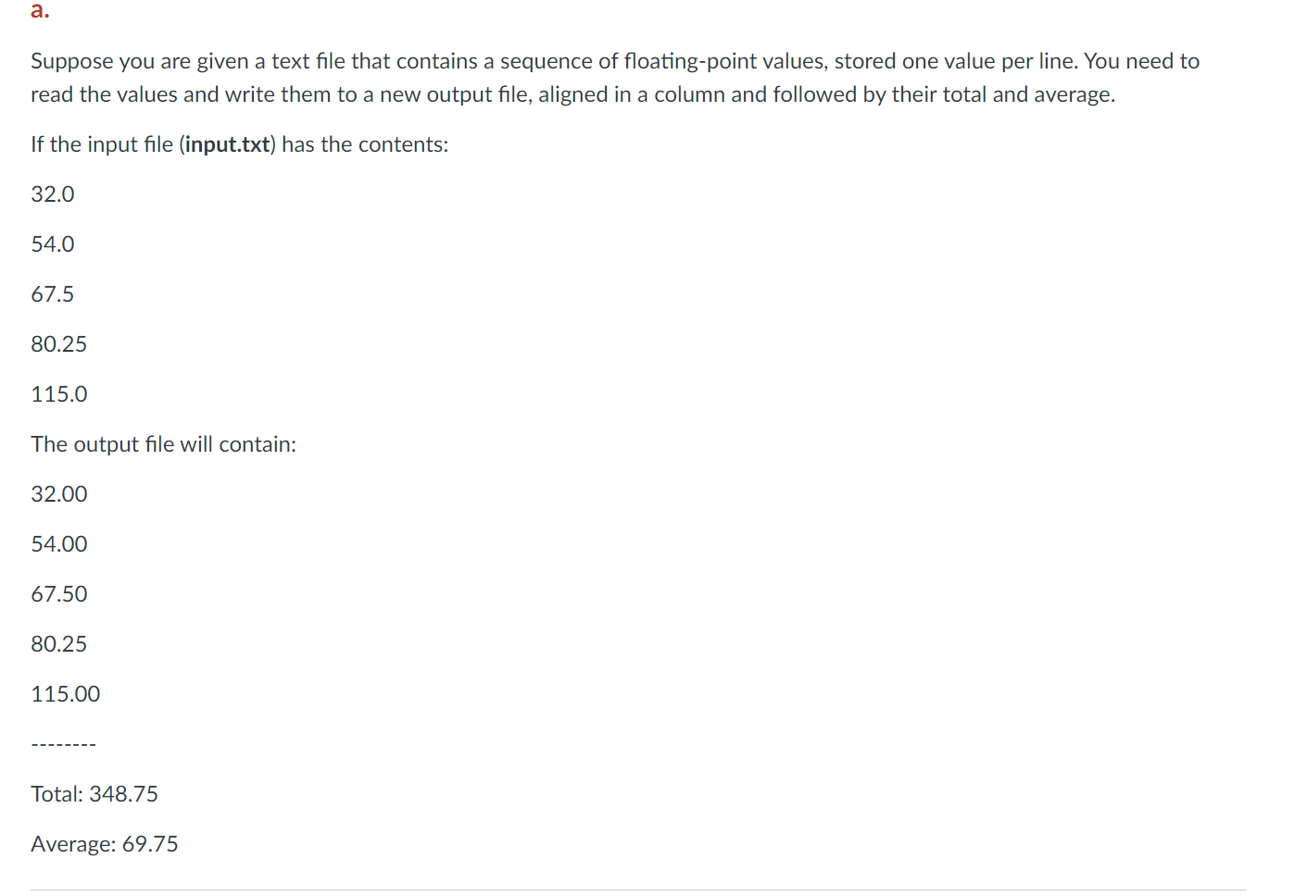The width and height of the screenshot is (1294, 896).
Task: Click the text "The output file will contain:"
Action: 164,444
